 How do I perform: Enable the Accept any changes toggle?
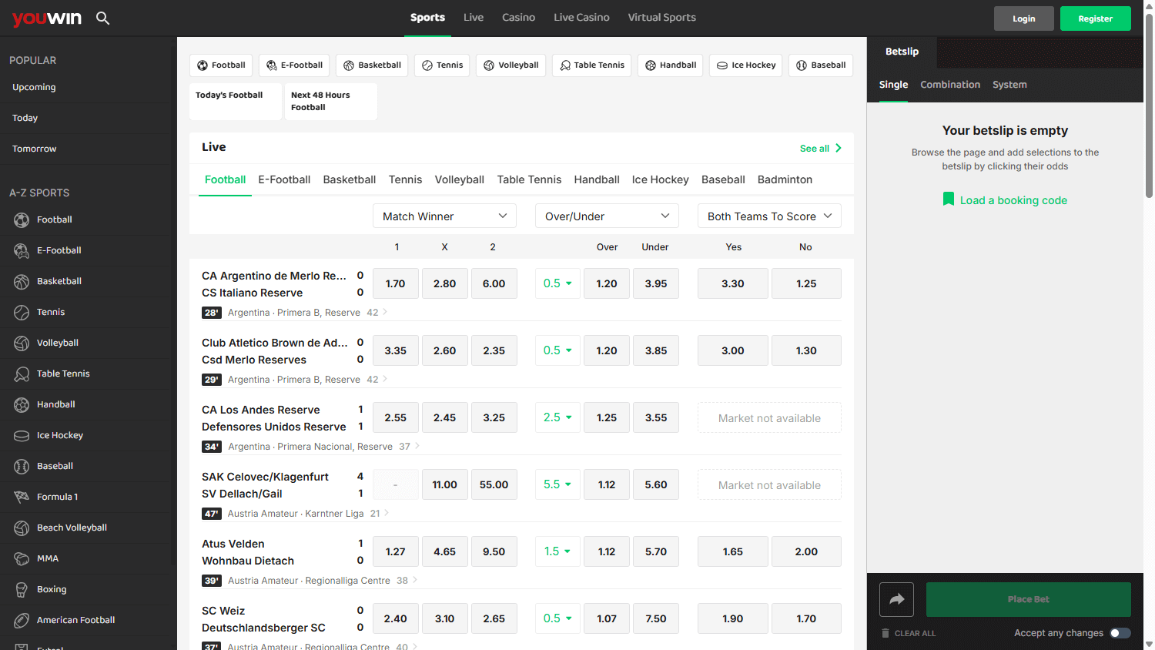pyautogui.click(x=1120, y=632)
